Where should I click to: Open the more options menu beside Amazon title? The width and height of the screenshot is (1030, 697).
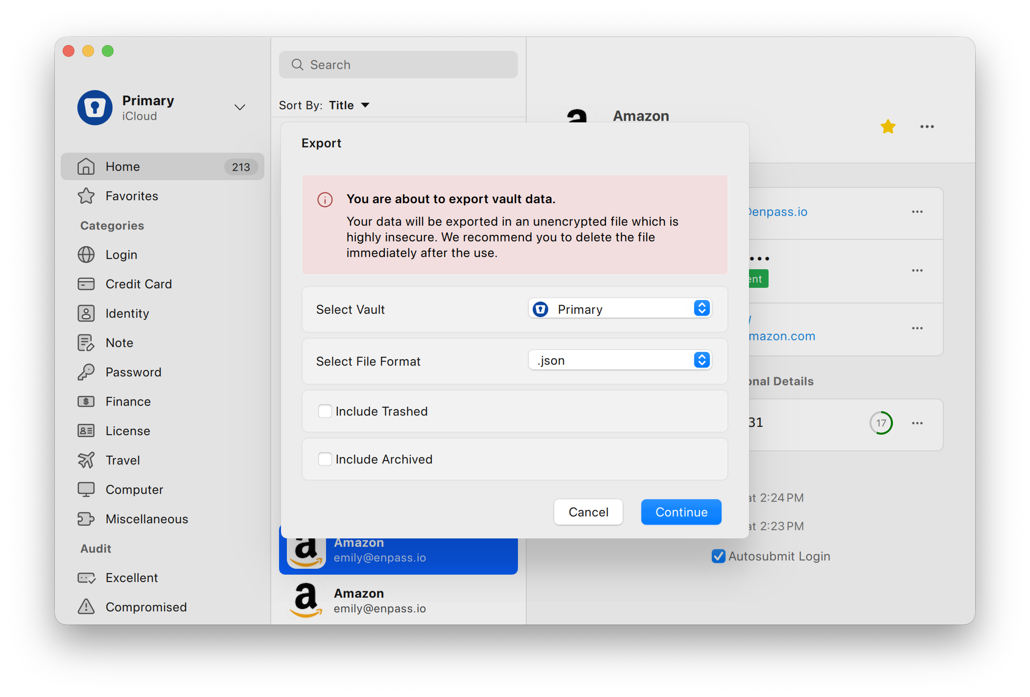927,127
